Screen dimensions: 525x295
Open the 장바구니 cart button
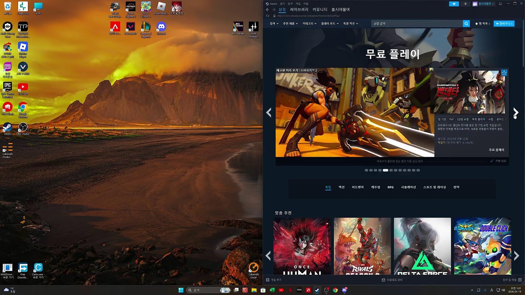pyautogui.click(x=504, y=24)
